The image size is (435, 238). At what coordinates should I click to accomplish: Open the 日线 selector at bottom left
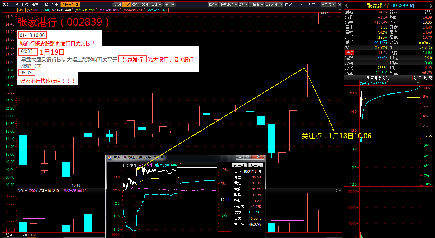[8, 235]
